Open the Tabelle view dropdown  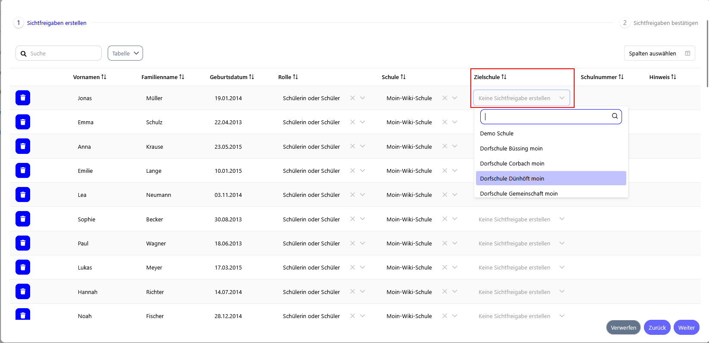click(x=125, y=53)
